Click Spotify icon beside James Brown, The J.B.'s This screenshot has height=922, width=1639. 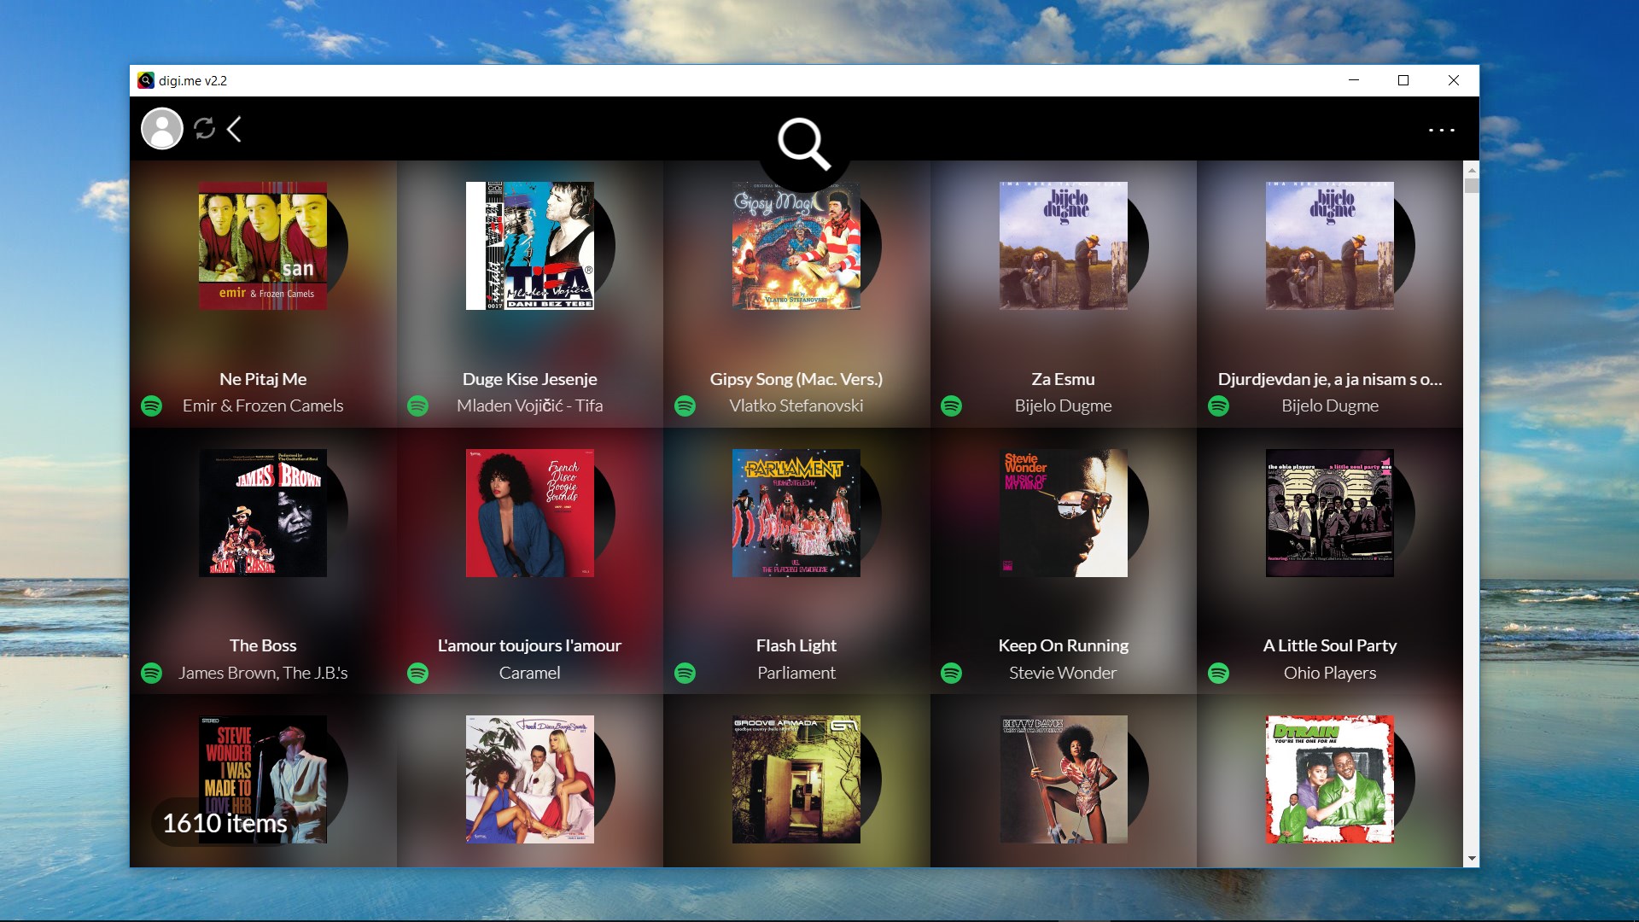(x=152, y=673)
